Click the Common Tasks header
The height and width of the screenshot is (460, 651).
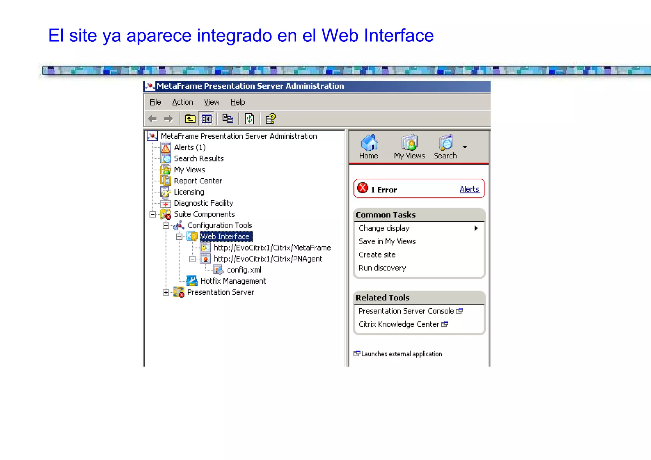tap(419, 215)
